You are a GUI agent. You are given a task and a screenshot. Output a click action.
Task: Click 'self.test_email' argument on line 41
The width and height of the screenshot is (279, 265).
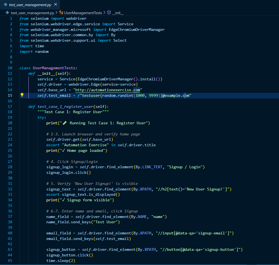point(112,239)
